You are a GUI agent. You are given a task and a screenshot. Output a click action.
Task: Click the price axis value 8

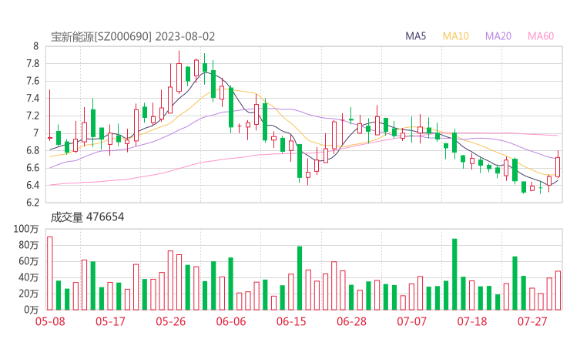click(x=35, y=46)
